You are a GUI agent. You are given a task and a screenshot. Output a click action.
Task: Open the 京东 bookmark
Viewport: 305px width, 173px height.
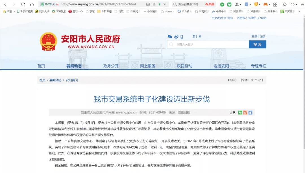pyautogui.click(x=90, y=12)
